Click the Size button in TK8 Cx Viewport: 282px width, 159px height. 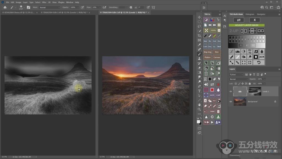point(217,52)
